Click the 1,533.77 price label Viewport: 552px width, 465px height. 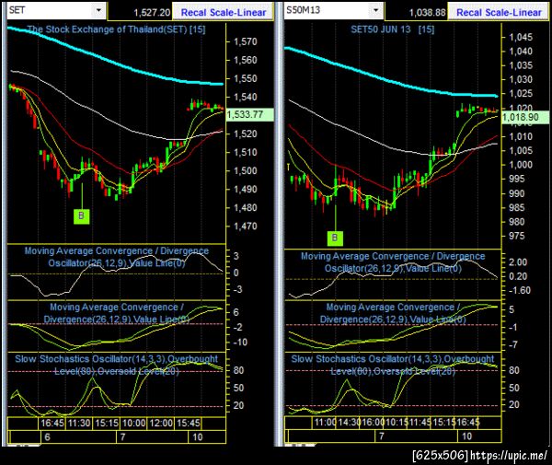(x=250, y=114)
